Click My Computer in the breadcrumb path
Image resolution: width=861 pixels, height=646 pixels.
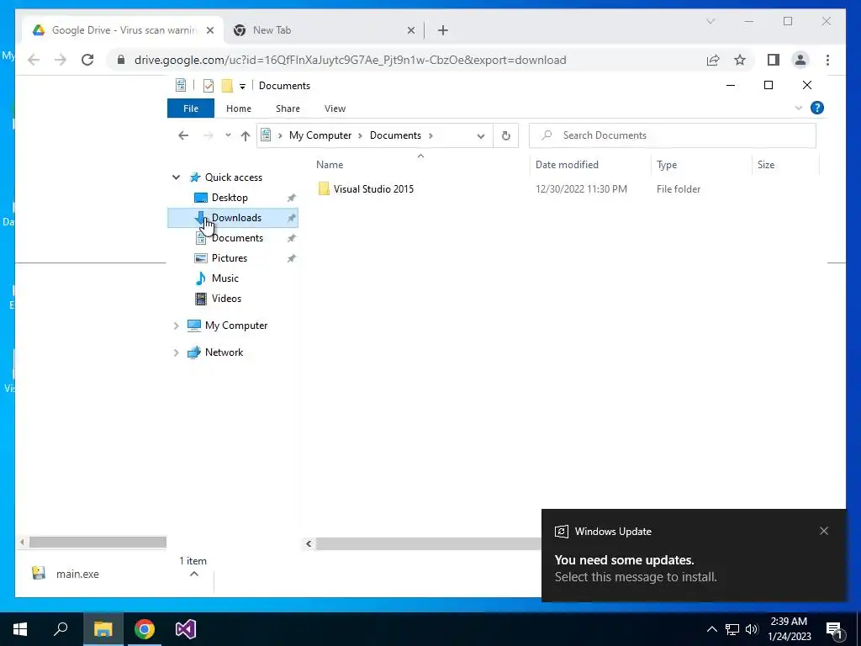coord(320,135)
